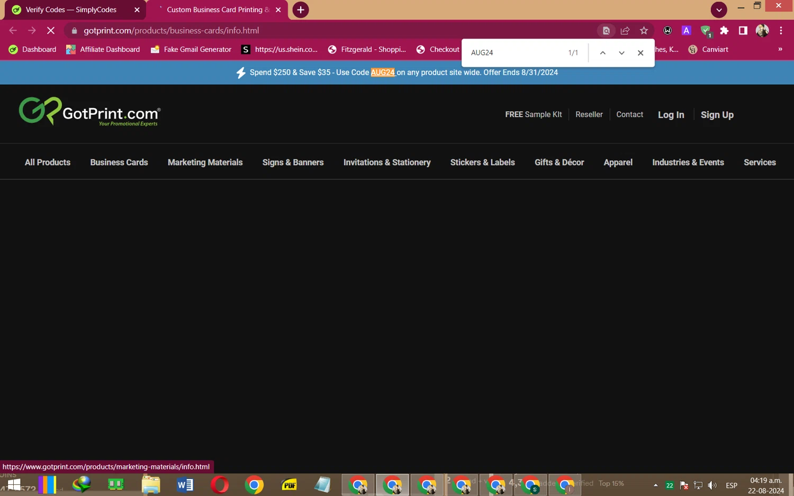The height and width of the screenshot is (496, 794).
Task: Show hidden system tray icons
Action: pyautogui.click(x=655, y=485)
